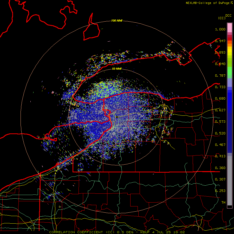Click the Correlation Coefficient KBUF caption text

(117, 232)
